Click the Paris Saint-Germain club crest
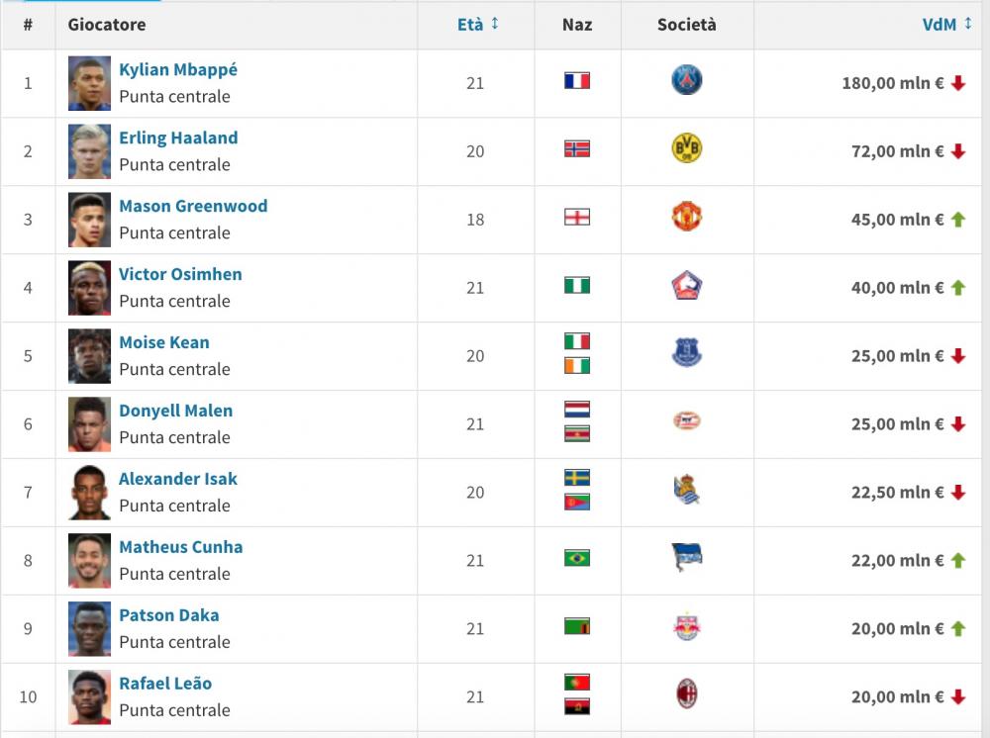 [686, 81]
